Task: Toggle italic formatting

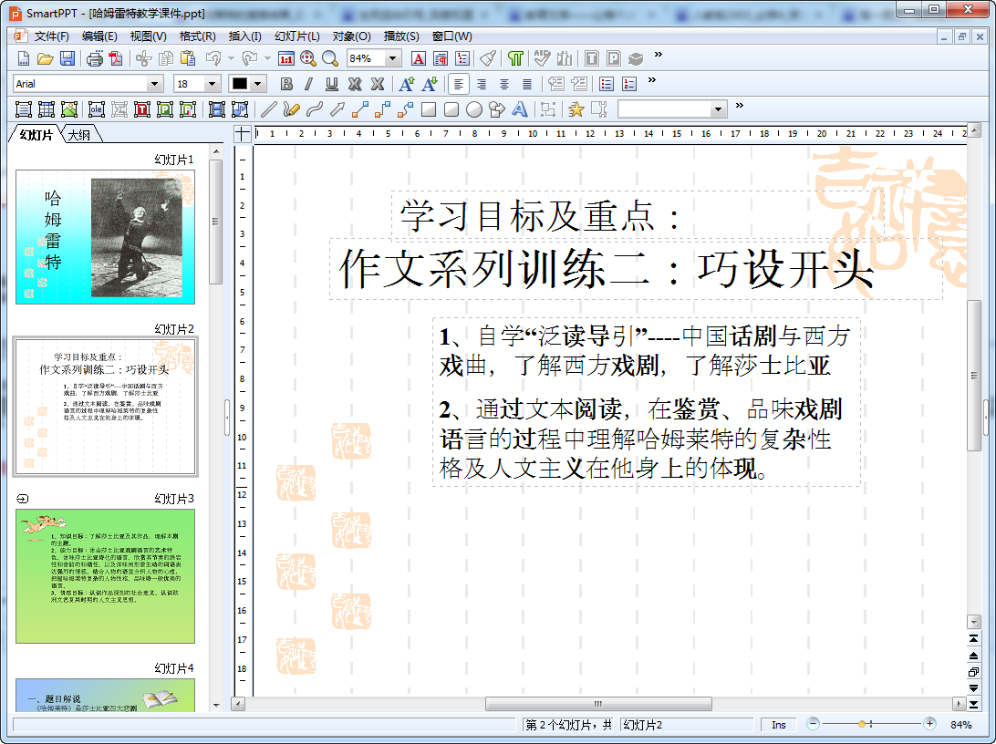Action: click(308, 84)
